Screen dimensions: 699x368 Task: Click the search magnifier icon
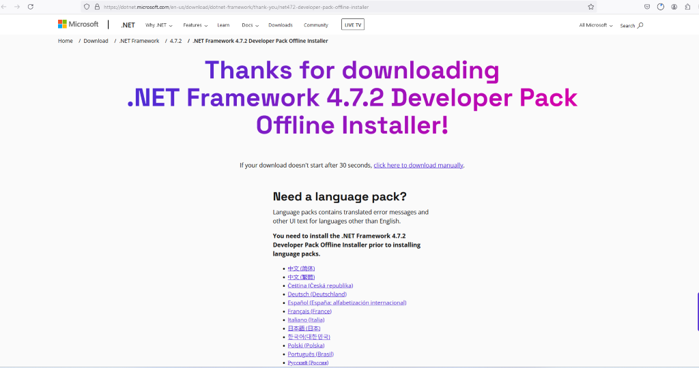click(x=640, y=25)
